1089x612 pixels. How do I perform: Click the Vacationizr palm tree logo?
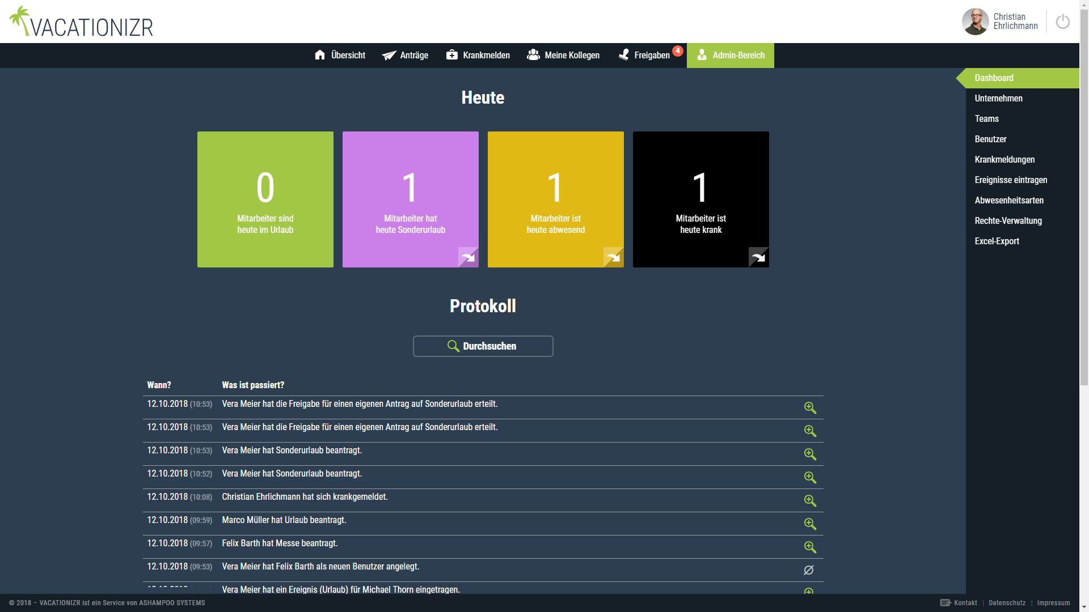(81, 22)
